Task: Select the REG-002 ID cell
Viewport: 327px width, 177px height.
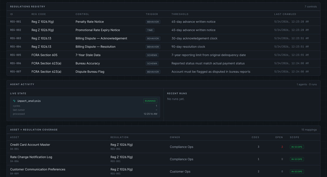Action: 16,30
